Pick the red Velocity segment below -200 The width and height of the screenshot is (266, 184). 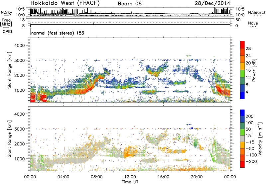[x=242, y=164]
